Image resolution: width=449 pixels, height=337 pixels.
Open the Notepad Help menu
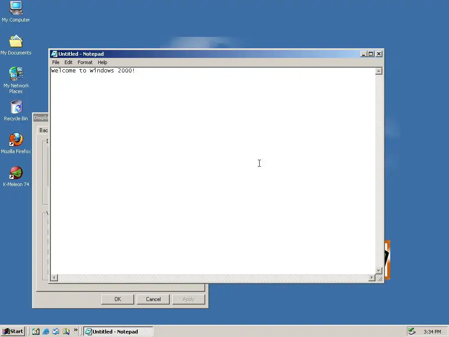pyautogui.click(x=102, y=62)
